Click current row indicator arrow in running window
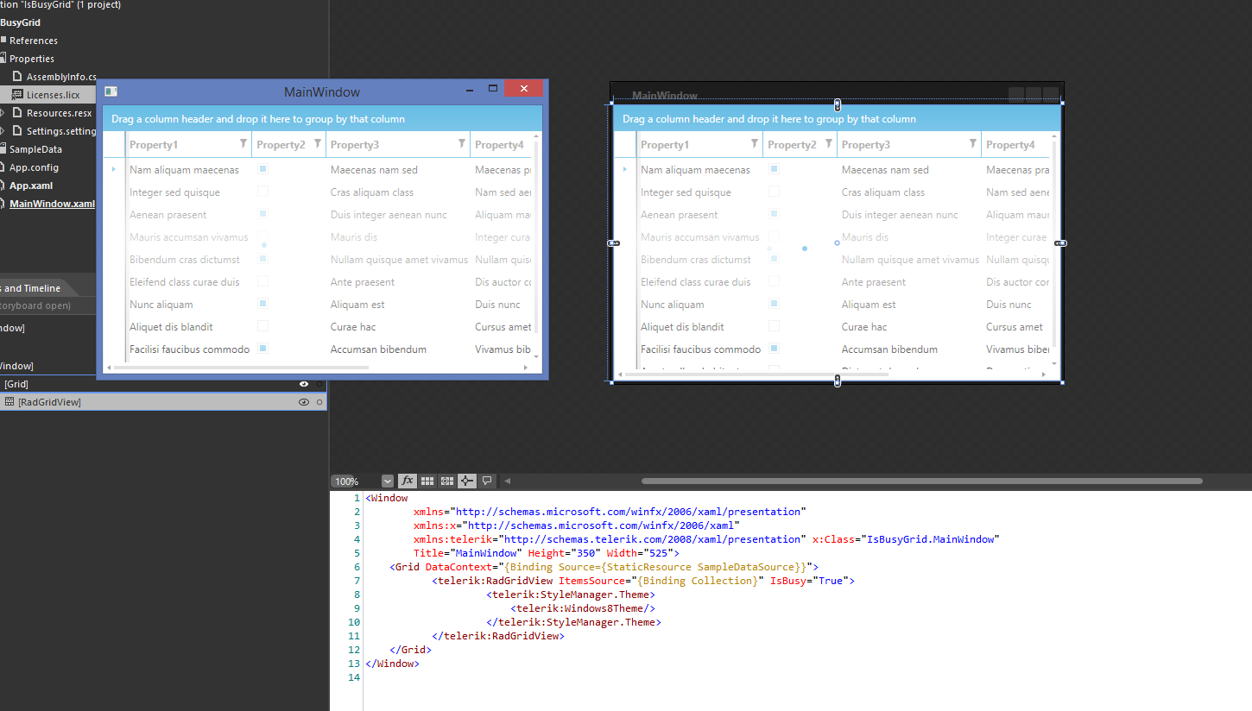The width and height of the screenshot is (1252, 711). (x=114, y=170)
